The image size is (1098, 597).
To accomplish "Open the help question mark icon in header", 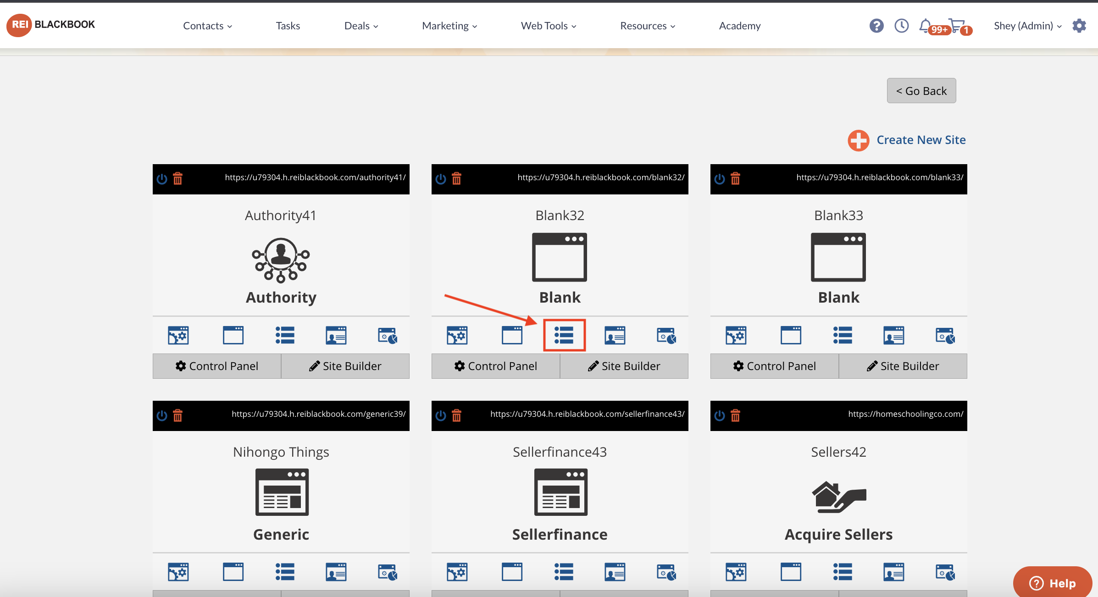I will (876, 26).
